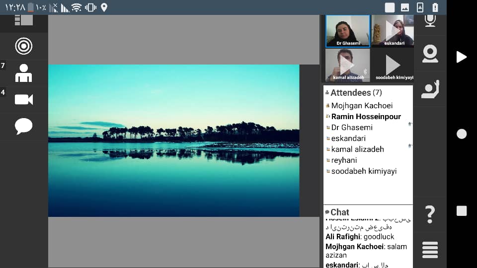The width and height of the screenshot is (477, 268).
Task: Open the video camera pod icon
Action: click(23, 99)
